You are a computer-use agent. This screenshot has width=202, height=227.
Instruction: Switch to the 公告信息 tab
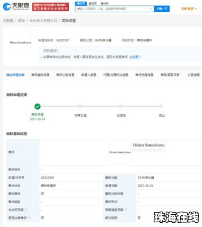(x=193, y=75)
